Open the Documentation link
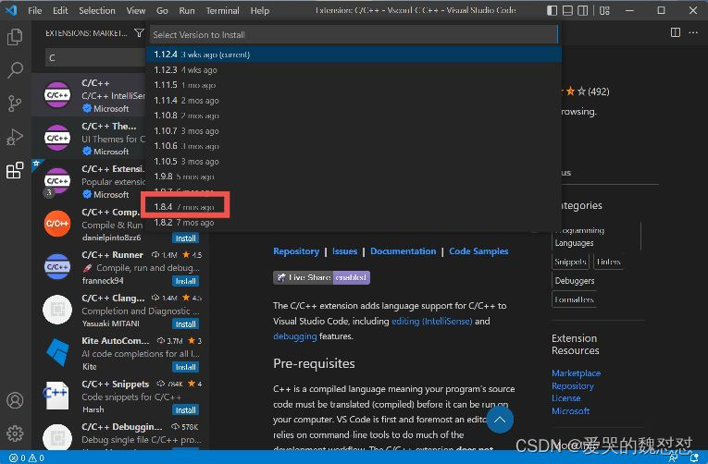708x464 pixels. coord(404,251)
